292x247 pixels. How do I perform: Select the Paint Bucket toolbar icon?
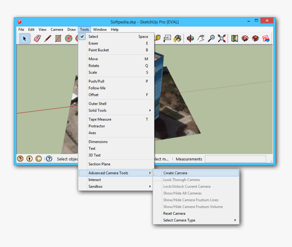(x=178, y=38)
